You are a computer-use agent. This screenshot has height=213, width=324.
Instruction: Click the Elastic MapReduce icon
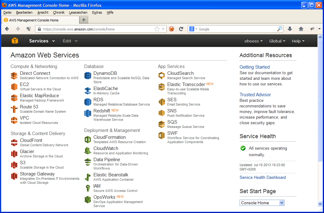pyautogui.click(x=14, y=98)
